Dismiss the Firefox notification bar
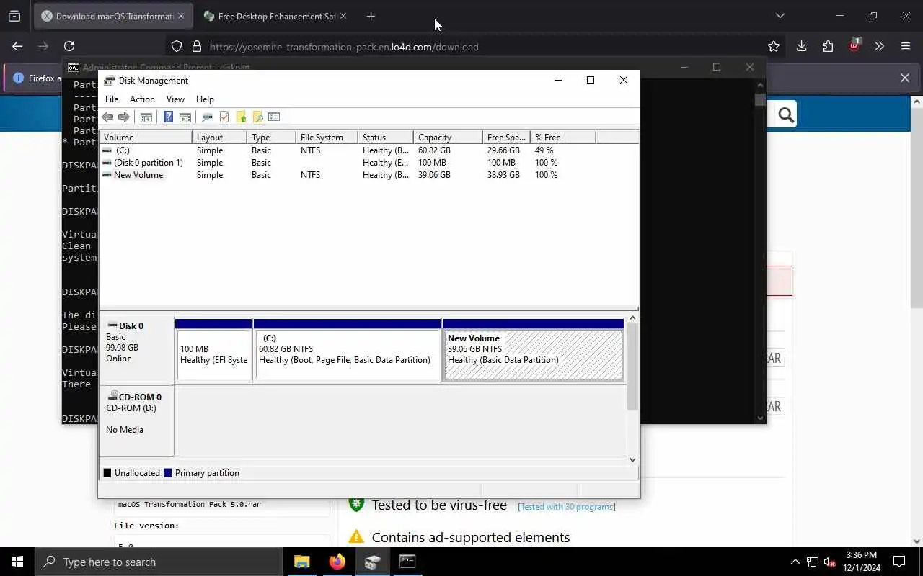The height and width of the screenshot is (576, 923). (905, 78)
